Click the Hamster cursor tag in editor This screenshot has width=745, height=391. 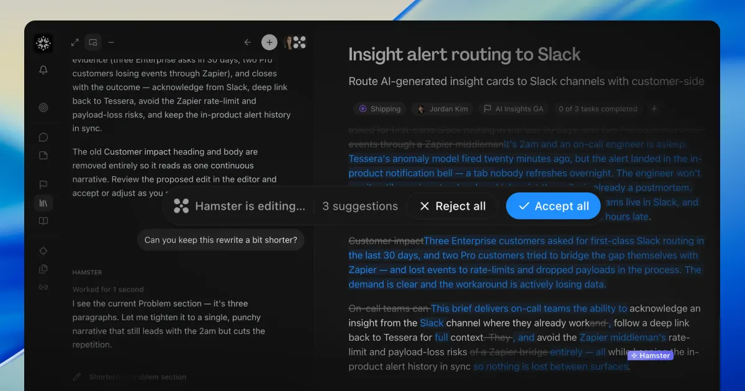tap(650, 356)
